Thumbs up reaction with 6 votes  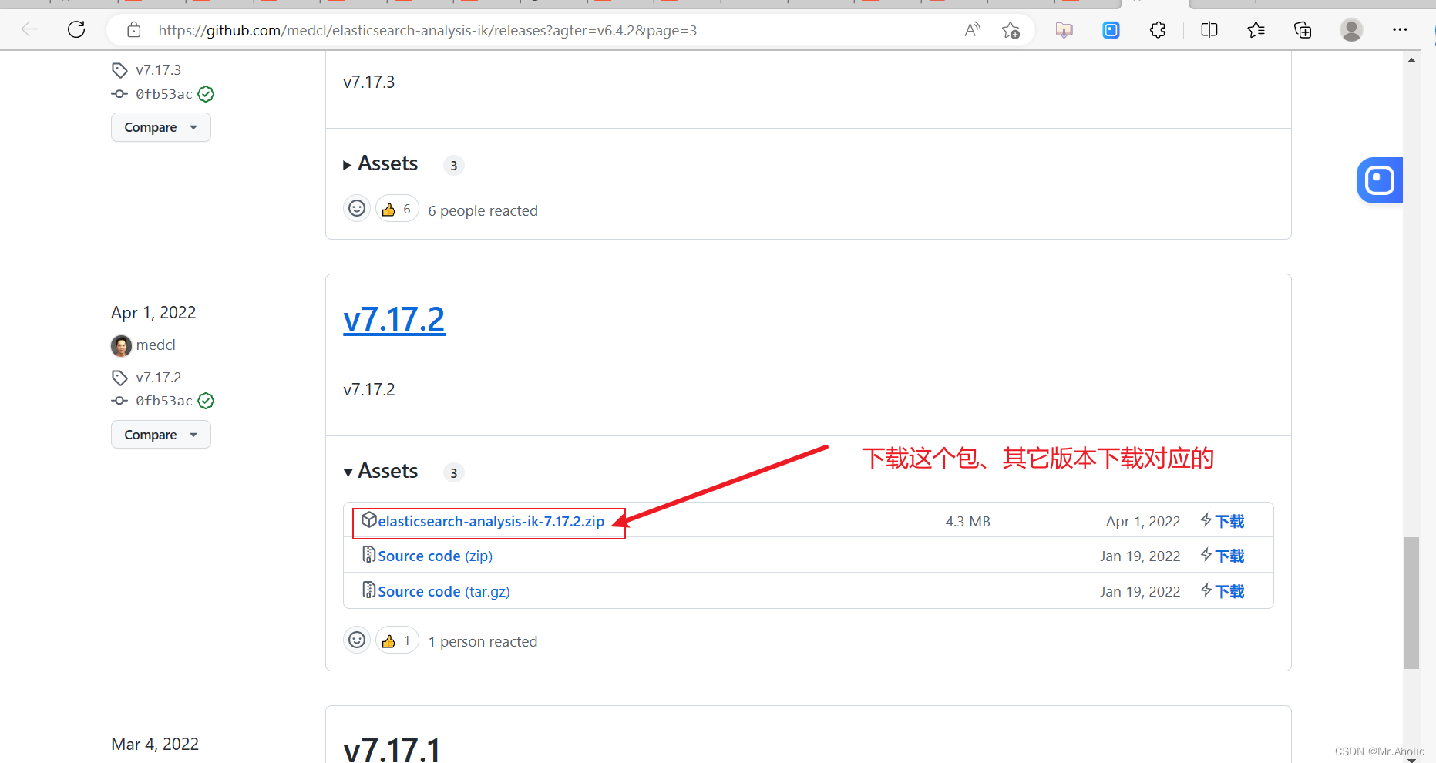click(397, 209)
